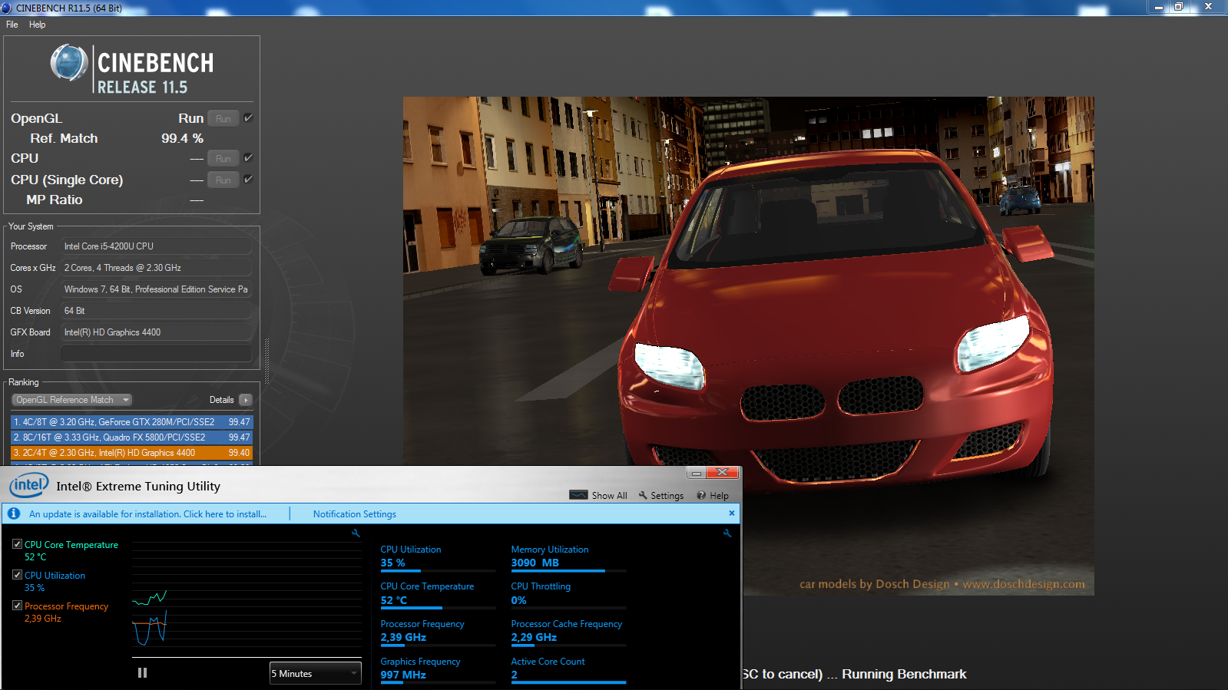
Task: Select ranking row '1. 4C/8T @ 3.20 GHz, GeForce GTX 280M'
Action: pos(131,422)
